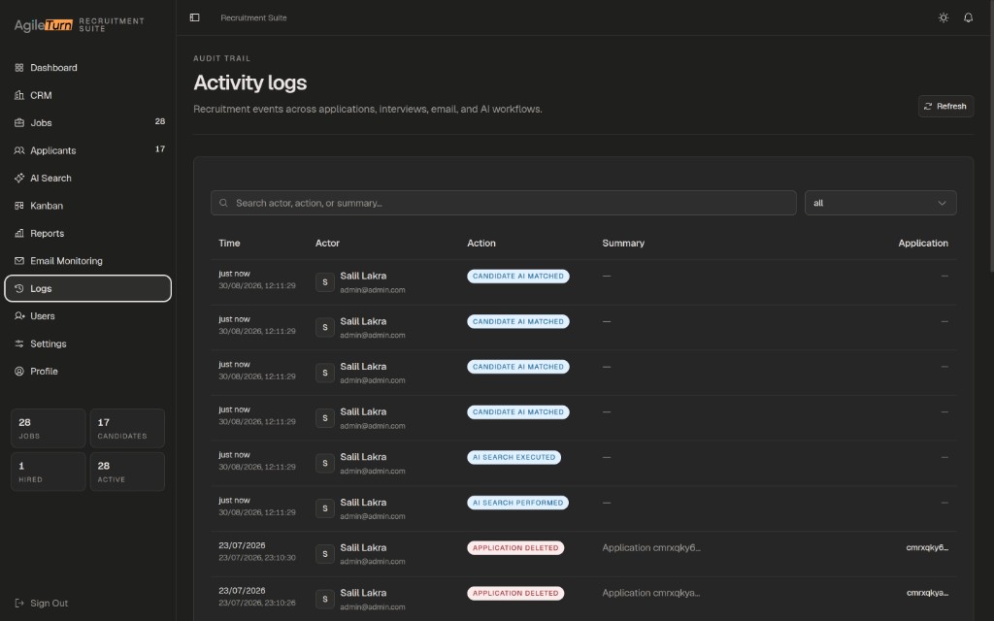Focus the search actor, action, or summary field
The height and width of the screenshot is (621, 994).
coord(504,203)
